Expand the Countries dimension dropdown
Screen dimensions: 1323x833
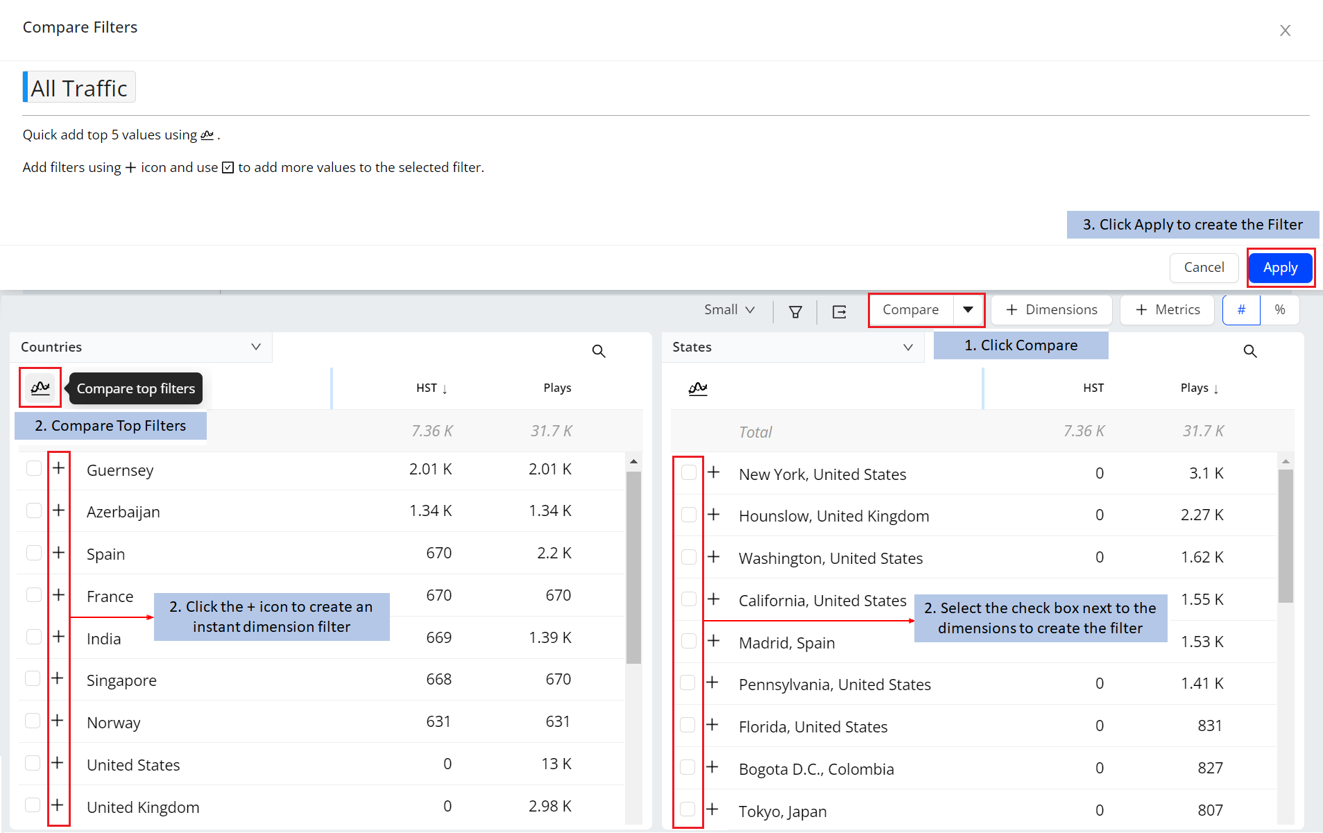coord(255,347)
